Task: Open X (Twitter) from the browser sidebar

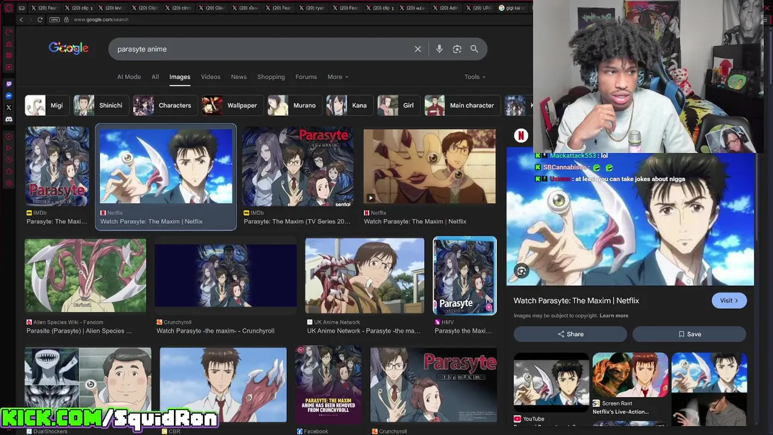Action: coord(8,108)
